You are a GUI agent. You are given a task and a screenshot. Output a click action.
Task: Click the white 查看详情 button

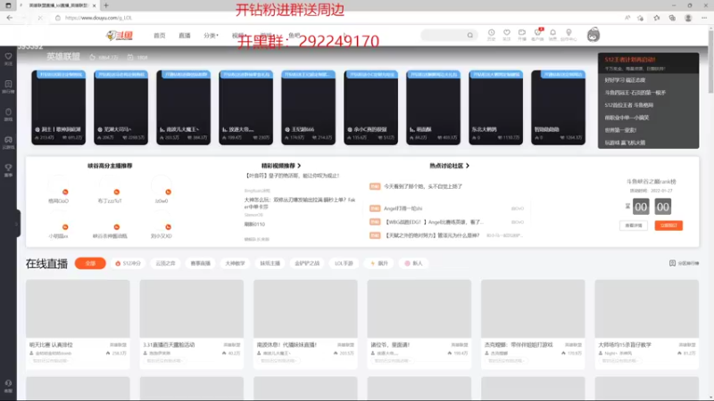(634, 225)
